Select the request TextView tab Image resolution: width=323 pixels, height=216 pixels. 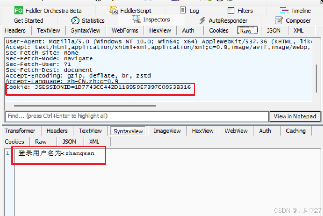click(48, 31)
